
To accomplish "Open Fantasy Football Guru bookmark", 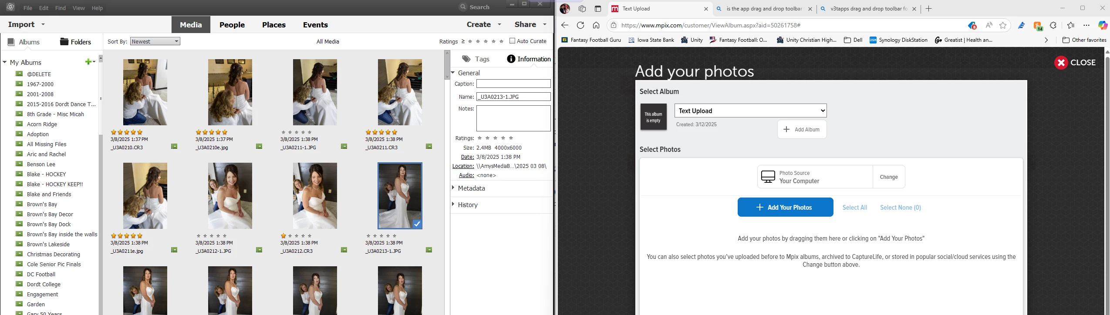I will point(591,40).
